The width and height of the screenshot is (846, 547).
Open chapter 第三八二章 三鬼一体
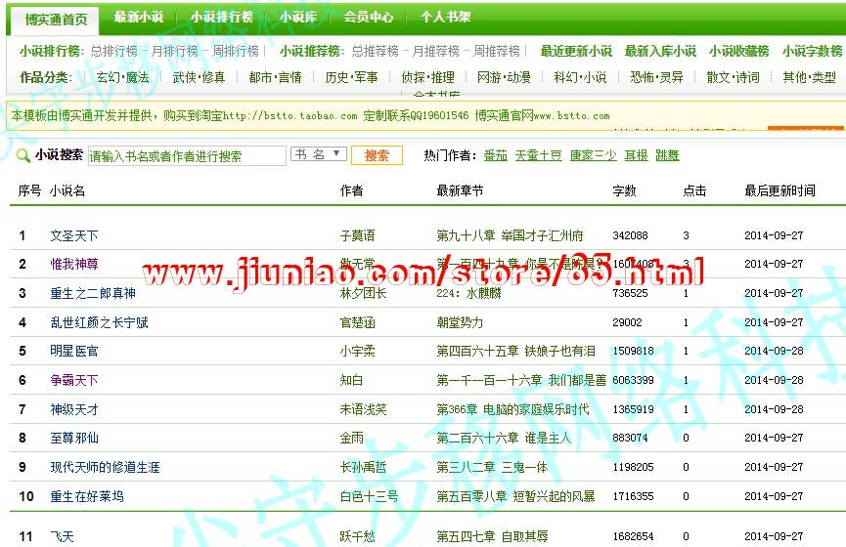492,467
